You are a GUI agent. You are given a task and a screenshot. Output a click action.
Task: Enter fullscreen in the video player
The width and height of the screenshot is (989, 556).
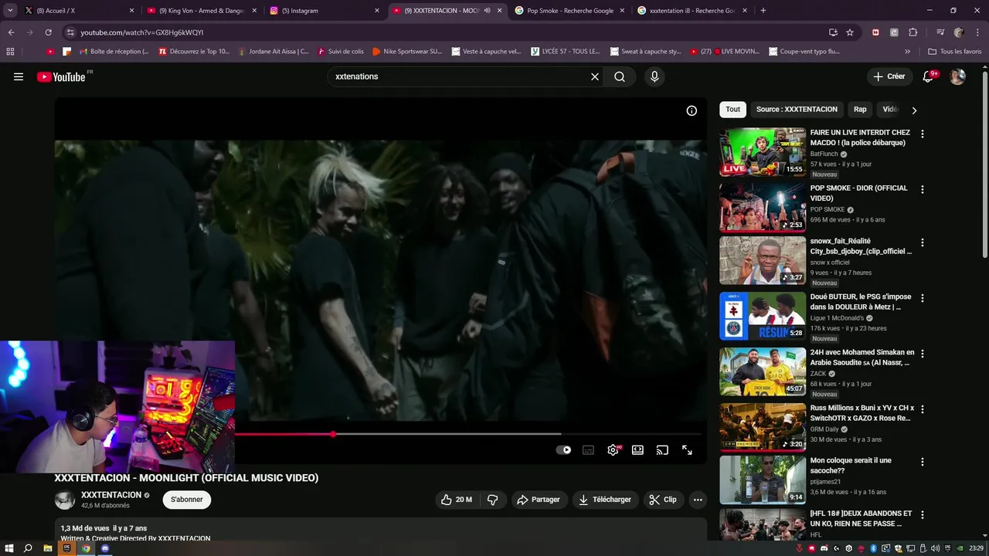click(x=687, y=450)
